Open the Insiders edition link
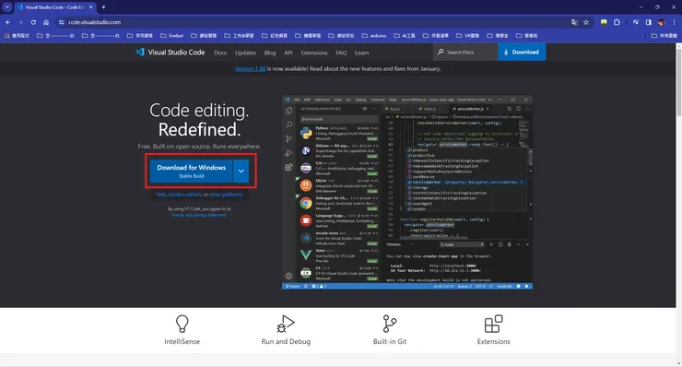682x367 pixels. point(185,195)
